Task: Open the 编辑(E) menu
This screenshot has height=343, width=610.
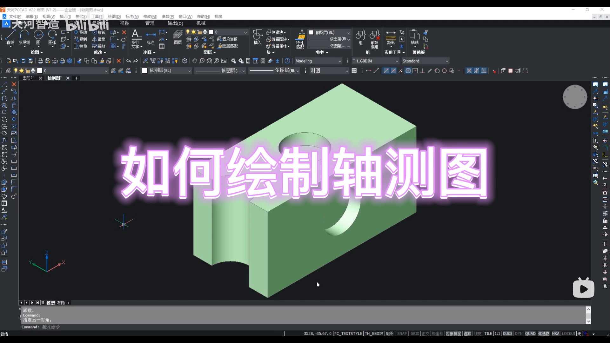Action: tap(32, 16)
